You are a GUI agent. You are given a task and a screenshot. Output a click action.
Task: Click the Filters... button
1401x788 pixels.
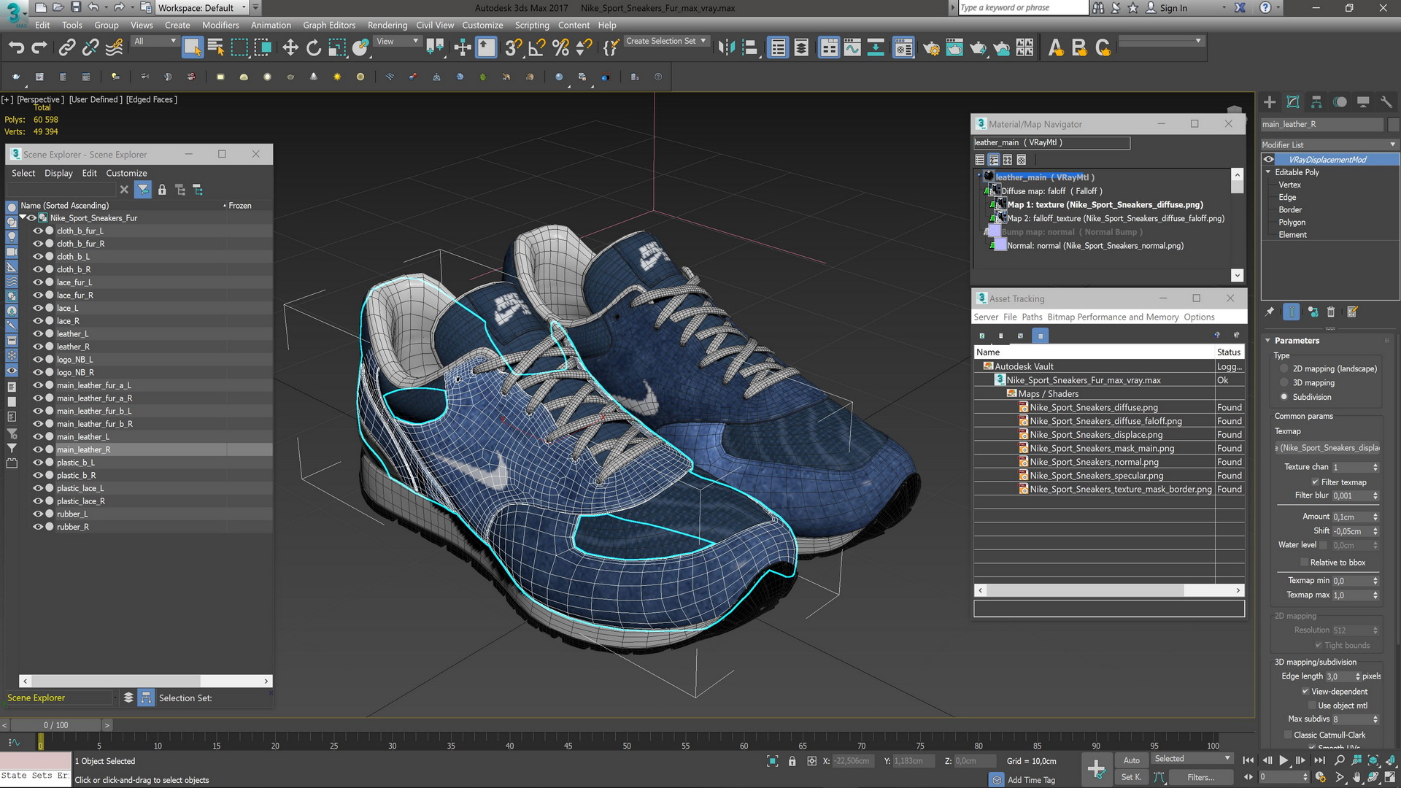click(1201, 777)
